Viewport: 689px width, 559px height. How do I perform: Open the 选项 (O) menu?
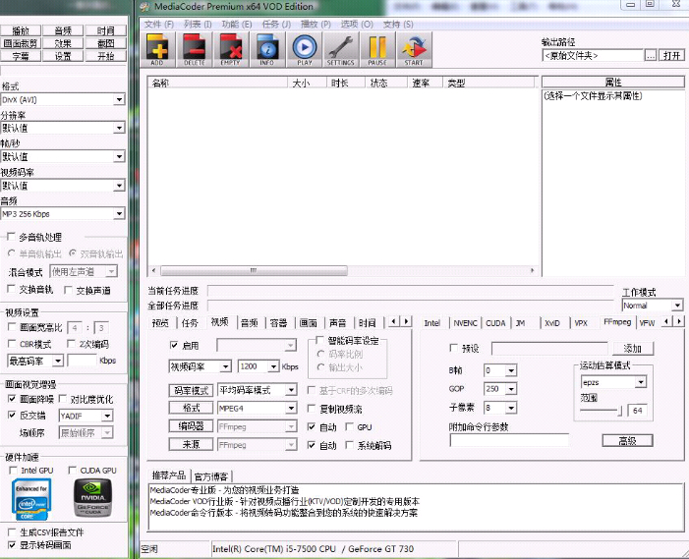[x=357, y=25]
